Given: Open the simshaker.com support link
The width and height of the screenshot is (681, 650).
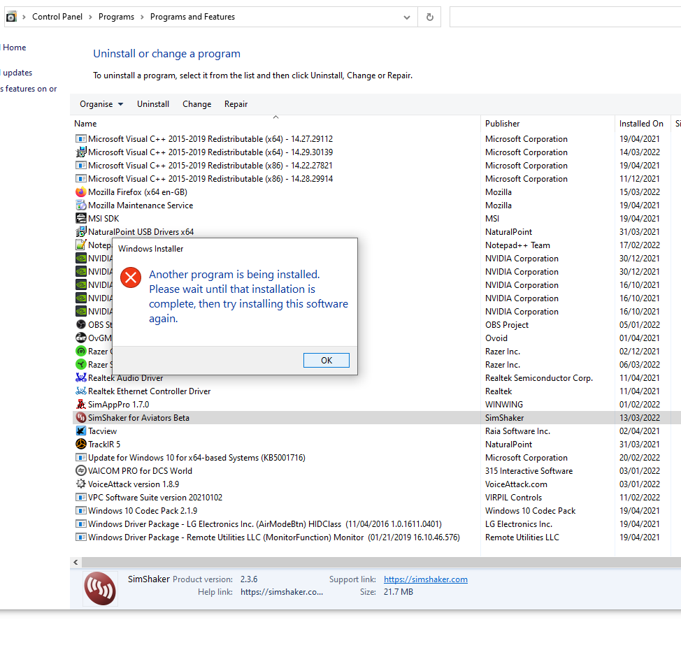Looking at the screenshot, I should pyautogui.click(x=426, y=579).
